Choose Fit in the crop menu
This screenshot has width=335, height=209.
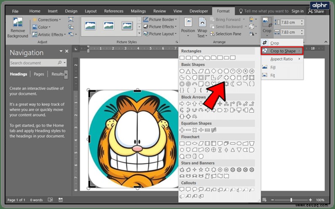(x=282, y=76)
